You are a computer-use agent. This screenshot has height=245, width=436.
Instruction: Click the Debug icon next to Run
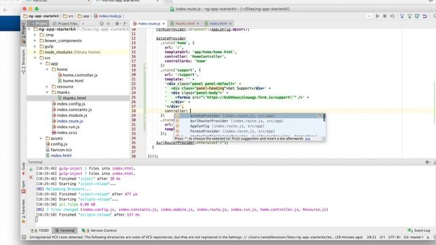tap(385, 16)
